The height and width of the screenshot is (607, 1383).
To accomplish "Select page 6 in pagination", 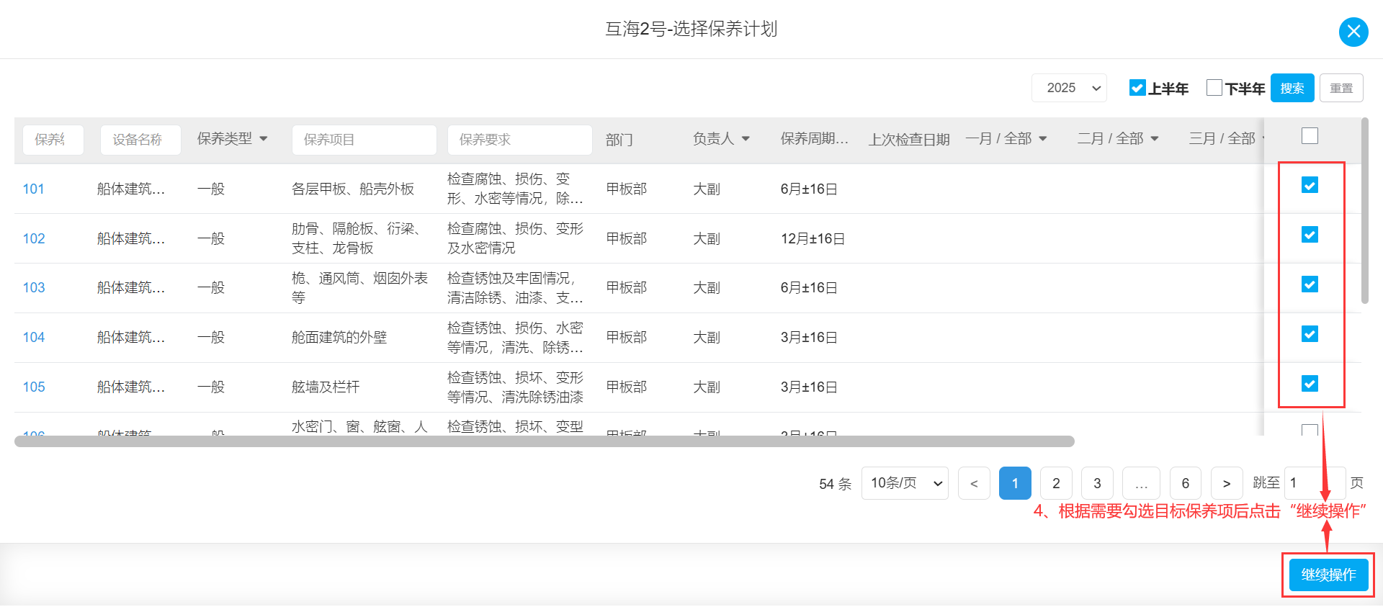I will (1186, 483).
